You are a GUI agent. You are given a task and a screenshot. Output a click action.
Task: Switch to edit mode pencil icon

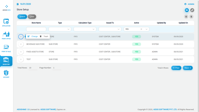click(192, 10)
